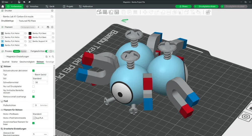Open the Geschwindigkeit settings tab
The image size is (252, 136).
pos(27,62)
